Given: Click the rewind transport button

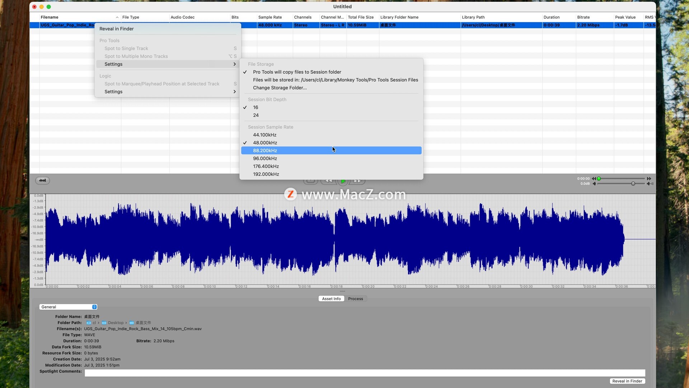Looking at the screenshot, I should [328, 182].
